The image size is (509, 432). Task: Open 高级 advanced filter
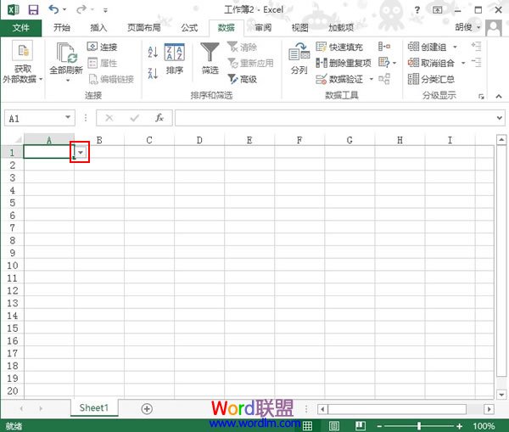[242, 79]
